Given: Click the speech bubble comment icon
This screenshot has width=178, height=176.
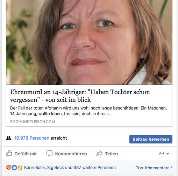Looking at the screenshot, I should pos(49,153).
